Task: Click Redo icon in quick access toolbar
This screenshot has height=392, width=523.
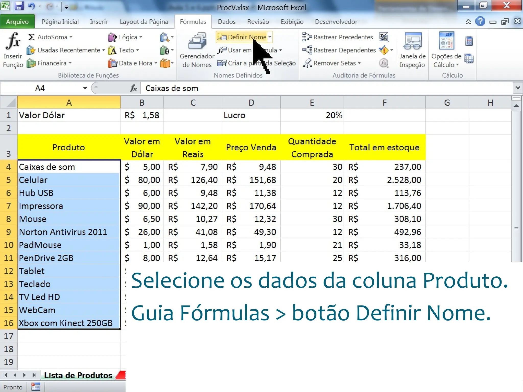Action: (x=49, y=6)
